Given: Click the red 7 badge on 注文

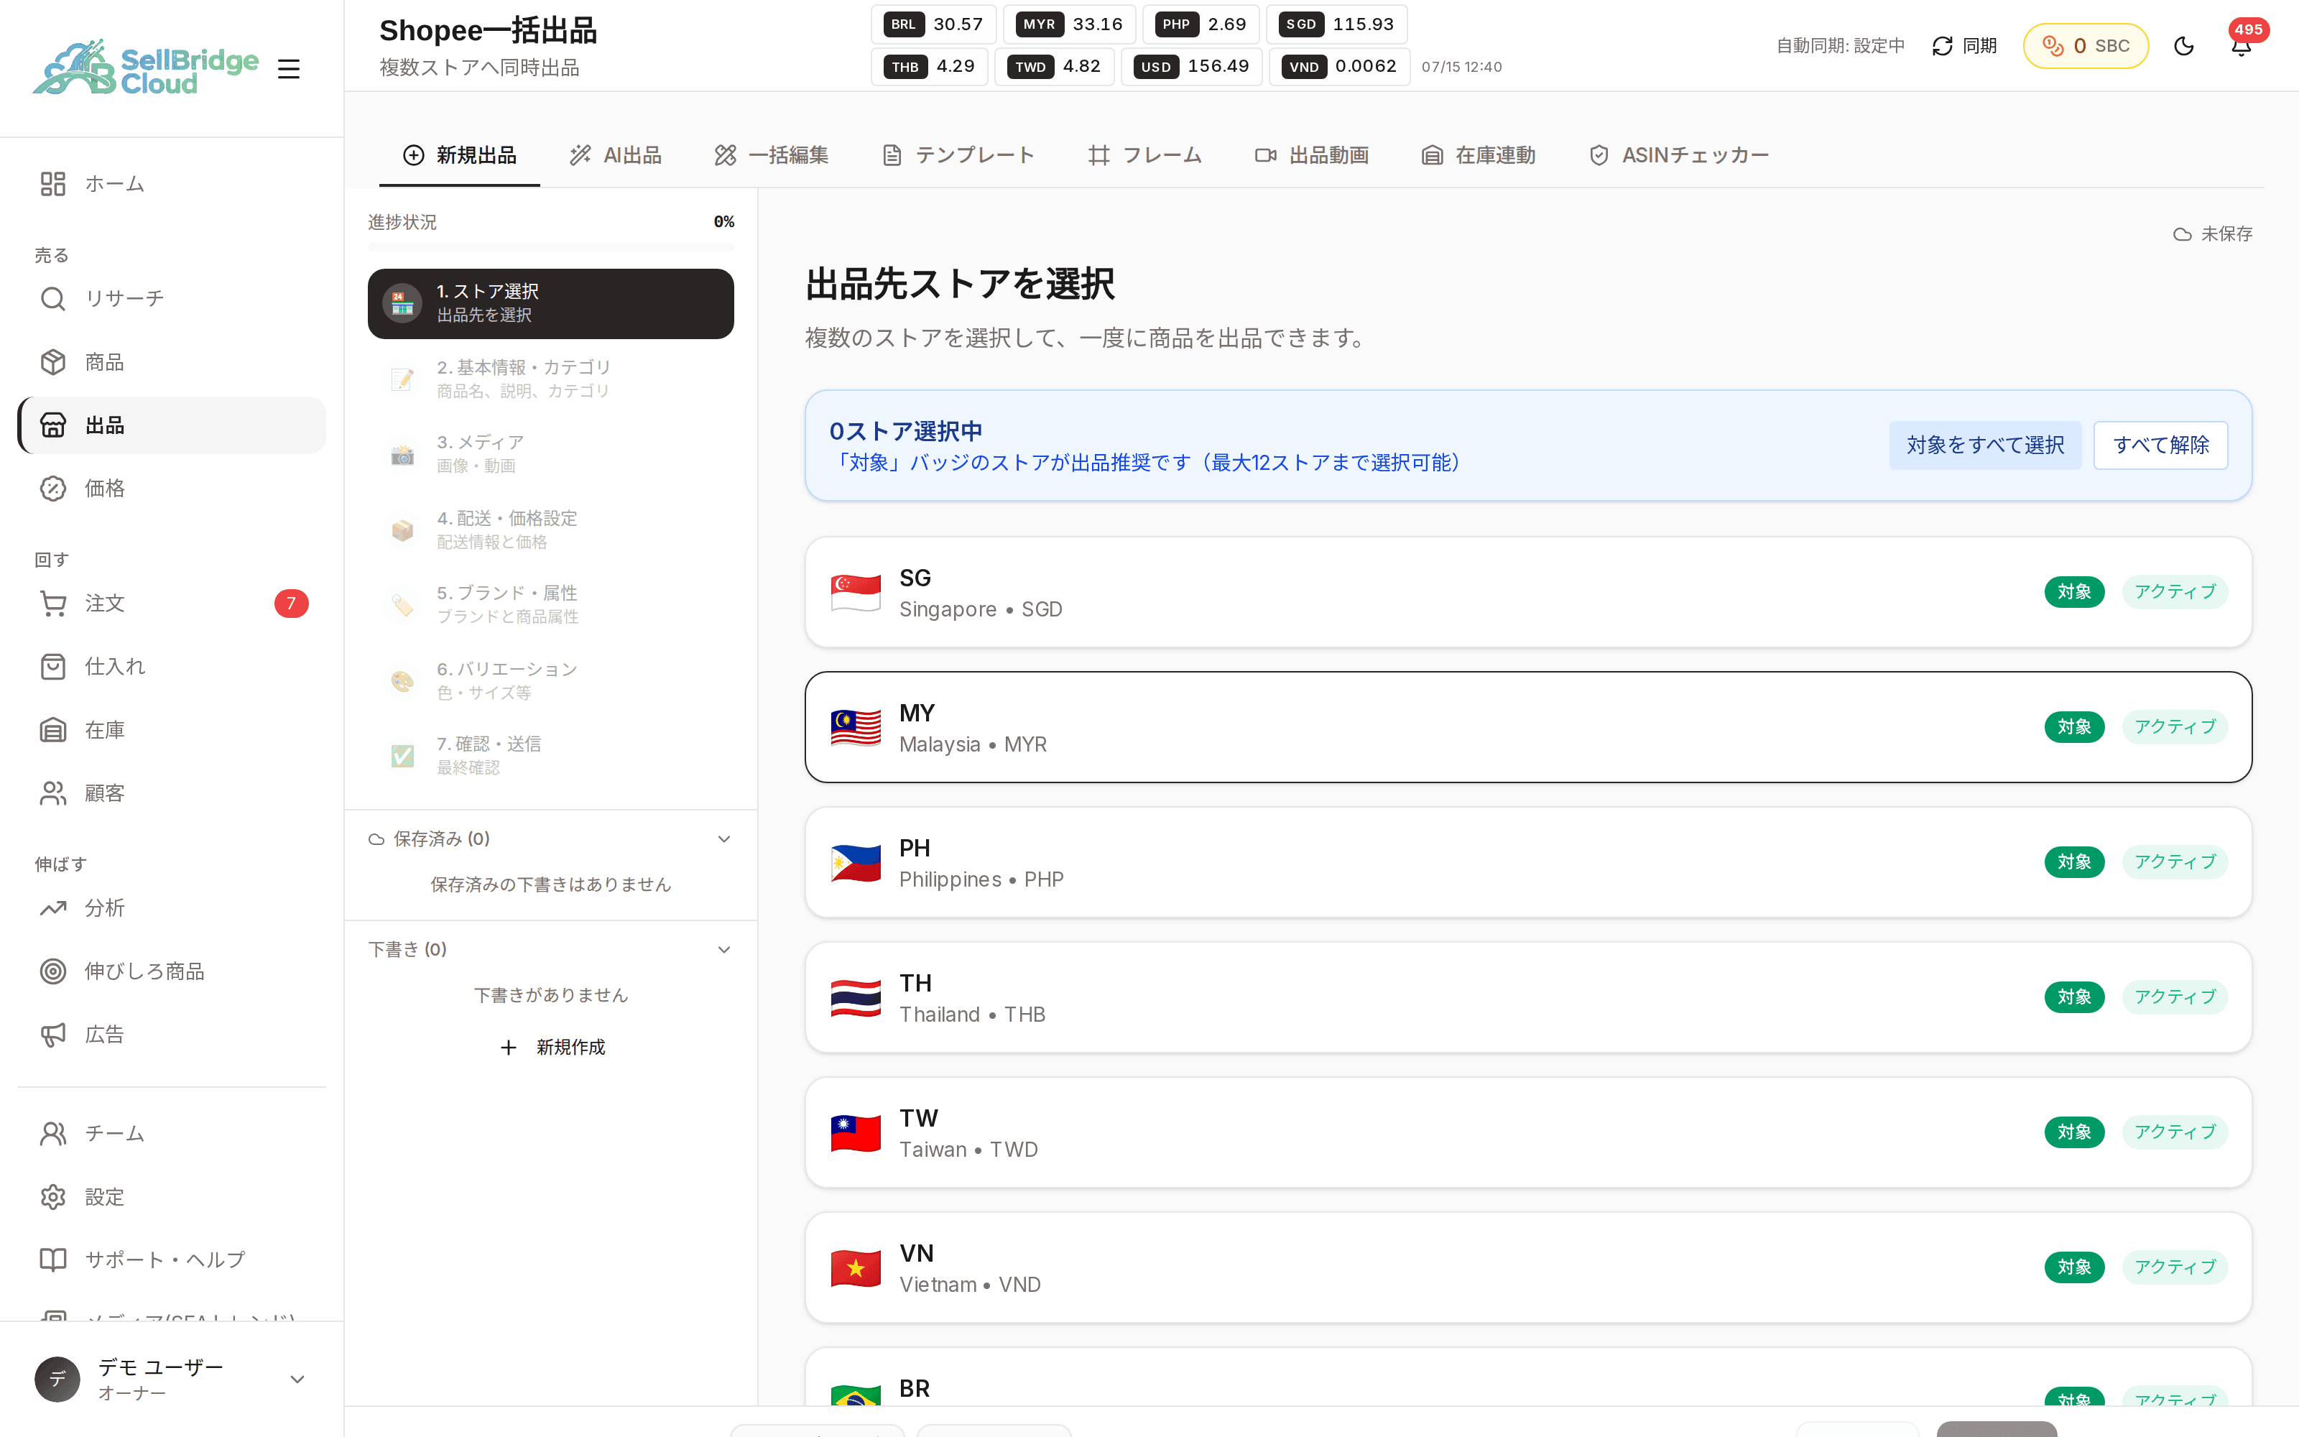Looking at the screenshot, I should [x=292, y=604].
